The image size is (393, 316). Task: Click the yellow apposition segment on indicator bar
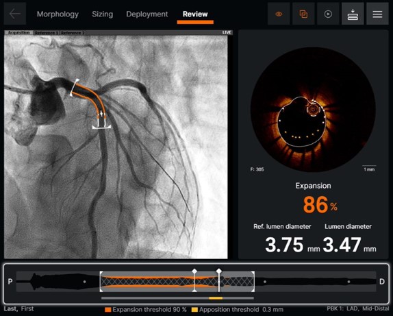(x=216, y=298)
